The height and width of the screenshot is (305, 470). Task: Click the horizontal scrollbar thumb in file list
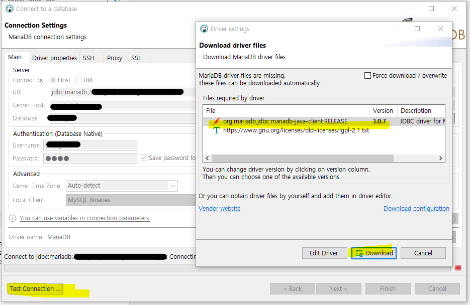(303, 158)
